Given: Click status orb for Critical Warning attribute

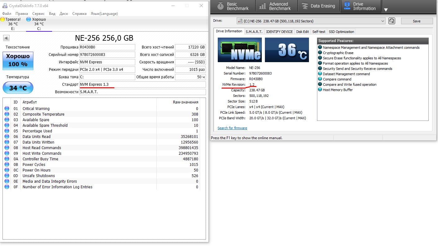Looking at the screenshot, I should pos(7,109).
